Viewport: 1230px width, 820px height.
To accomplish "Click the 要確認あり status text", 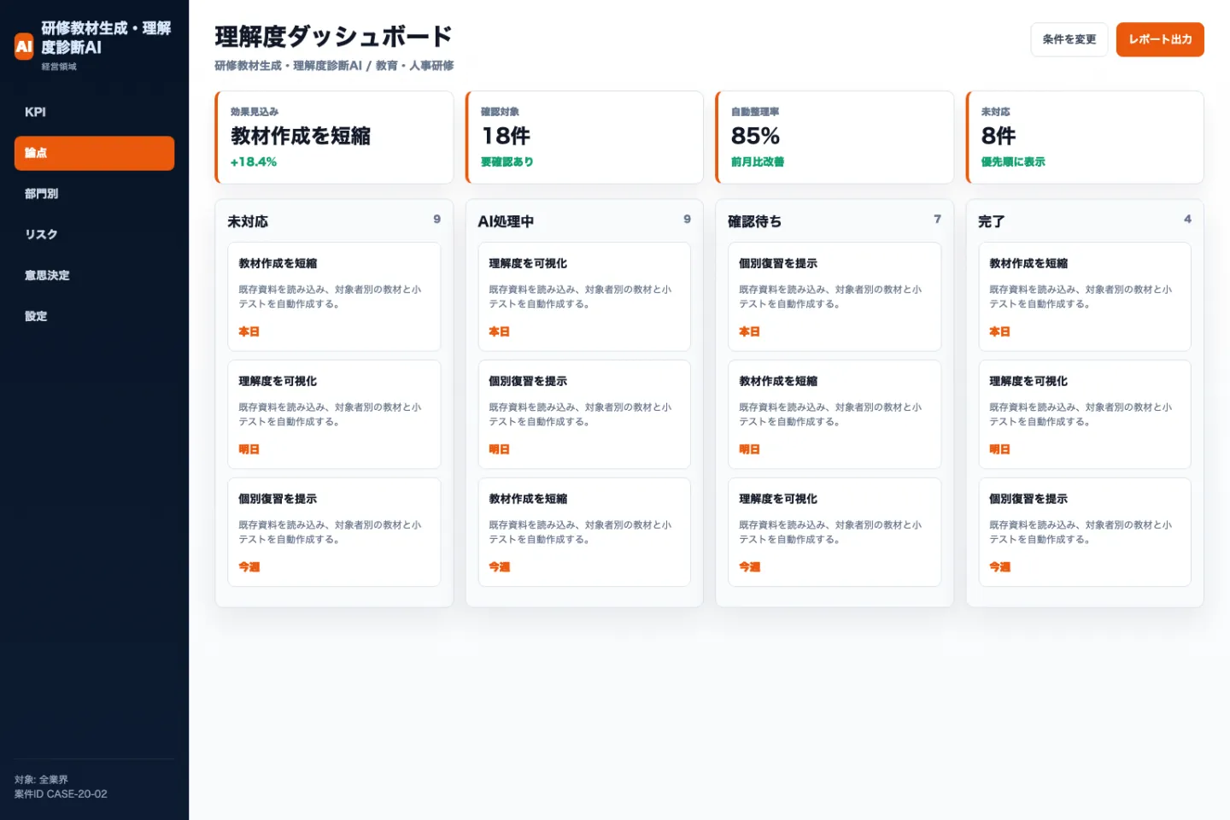I will click(507, 161).
